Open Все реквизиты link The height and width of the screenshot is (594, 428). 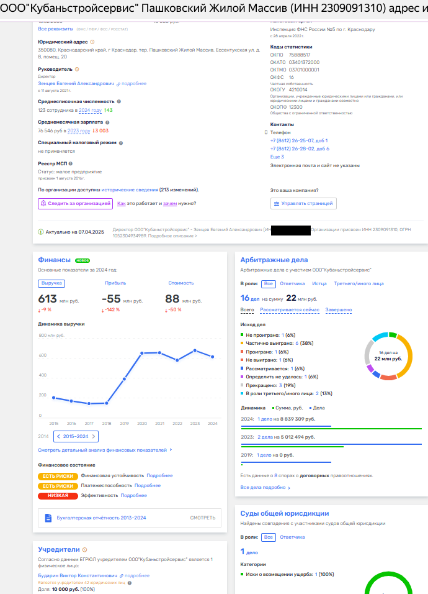(56, 29)
